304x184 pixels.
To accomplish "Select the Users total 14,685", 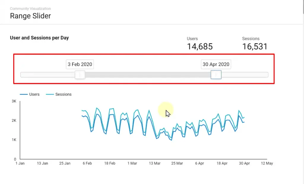I will coord(199,46).
